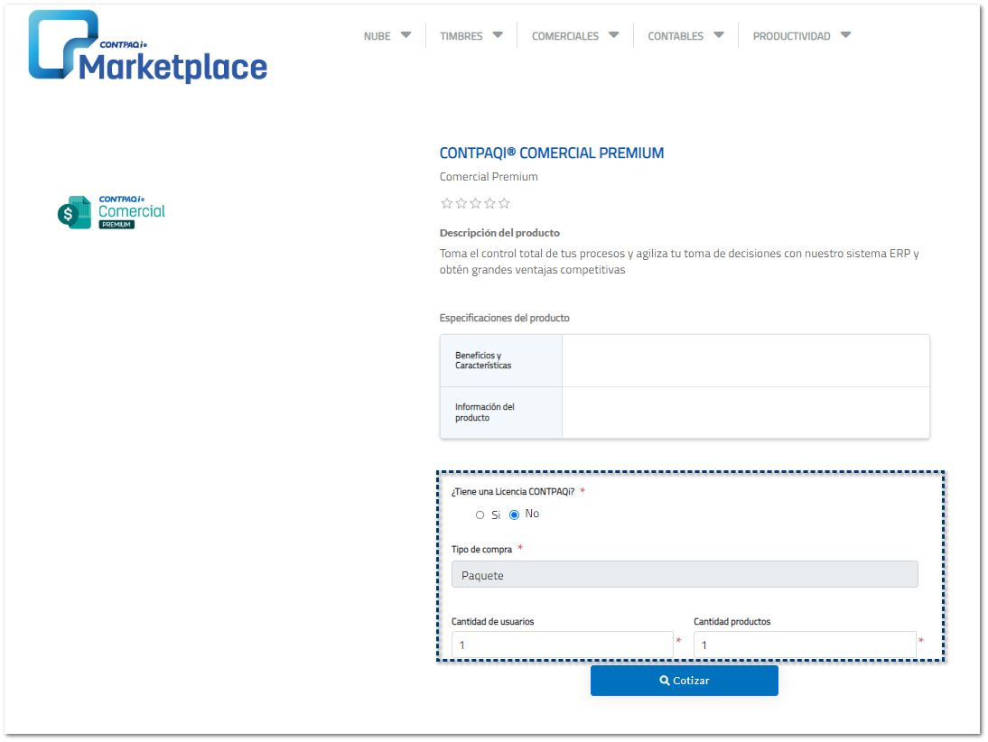The height and width of the screenshot is (742, 988).
Task: Rate the product with the fifth star
Action: (x=504, y=203)
